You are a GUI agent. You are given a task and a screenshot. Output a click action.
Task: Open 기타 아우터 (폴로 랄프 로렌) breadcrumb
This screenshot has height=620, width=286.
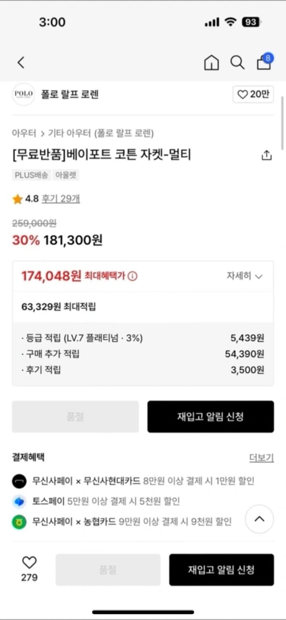click(101, 133)
